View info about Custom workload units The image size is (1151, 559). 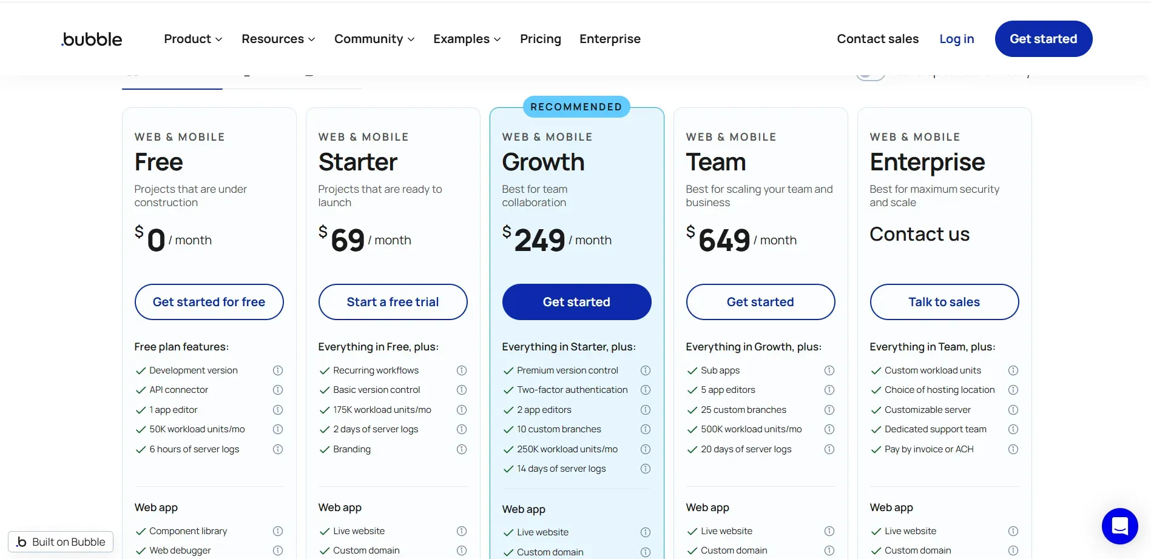tap(1013, 370)
